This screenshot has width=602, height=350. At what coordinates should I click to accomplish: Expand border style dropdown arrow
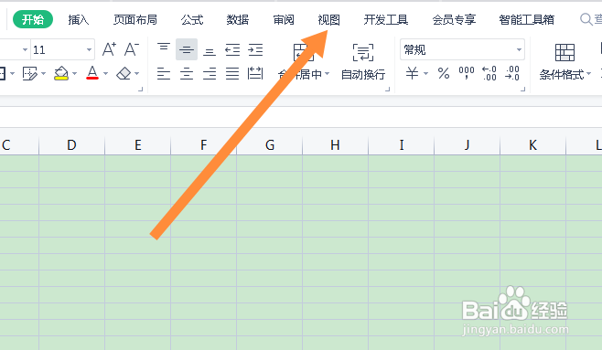(13, 73)
